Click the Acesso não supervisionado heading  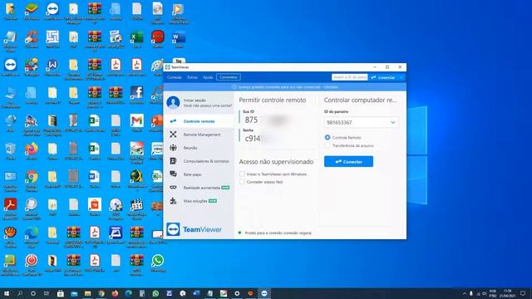point(276,162)
